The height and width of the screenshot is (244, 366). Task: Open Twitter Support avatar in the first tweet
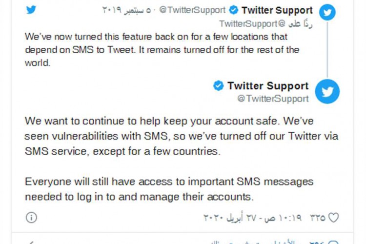coord(327,11)
